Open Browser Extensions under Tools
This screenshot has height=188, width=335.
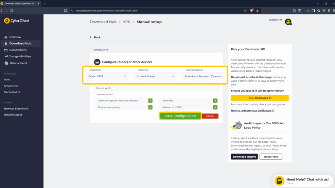pos(16,108)
